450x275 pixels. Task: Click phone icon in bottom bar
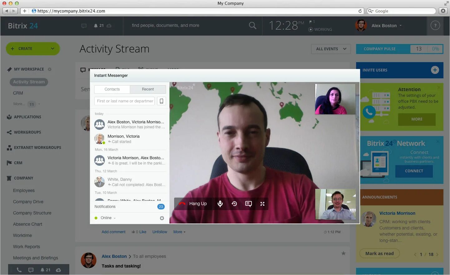[19, 270]
